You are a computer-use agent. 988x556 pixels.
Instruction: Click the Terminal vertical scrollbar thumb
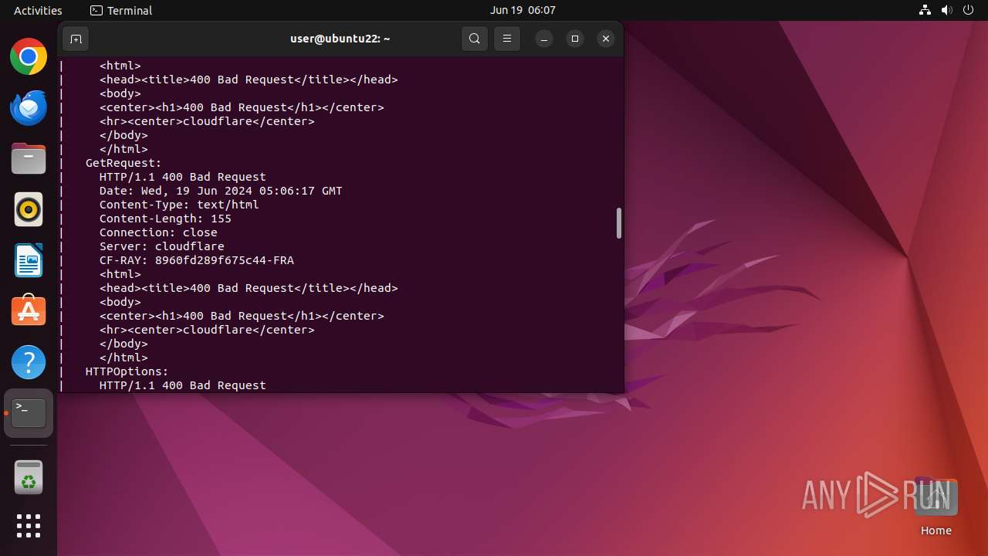[x=618, y=223]
